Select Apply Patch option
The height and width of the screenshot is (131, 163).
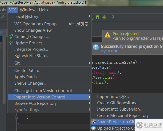(x=49, y=77)
